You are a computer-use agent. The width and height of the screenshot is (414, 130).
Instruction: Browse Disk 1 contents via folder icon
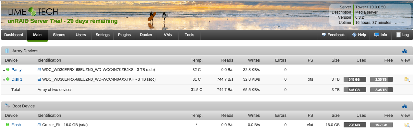(407, 79)
